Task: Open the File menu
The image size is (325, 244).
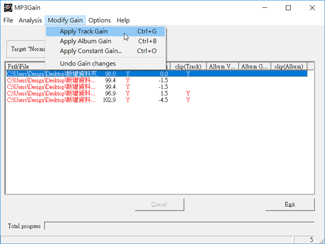Action: point(8,20)
